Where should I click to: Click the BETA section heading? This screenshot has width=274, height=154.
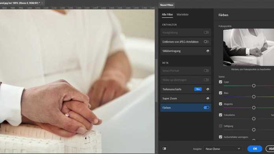pos(165,63)
